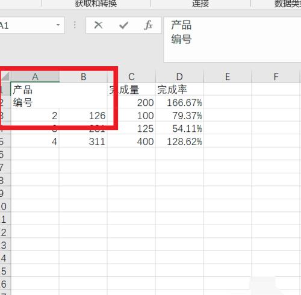Click the 获取和转换 ribbon group label
301x295 pixels.
tap(96, 4)
